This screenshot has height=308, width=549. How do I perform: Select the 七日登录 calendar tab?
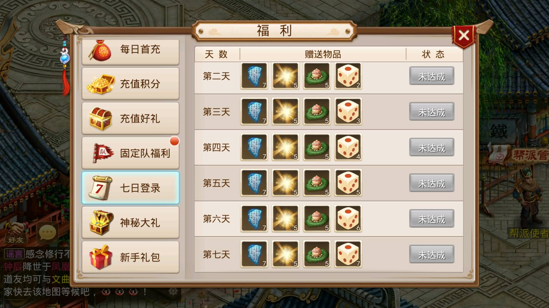[130, 188]
